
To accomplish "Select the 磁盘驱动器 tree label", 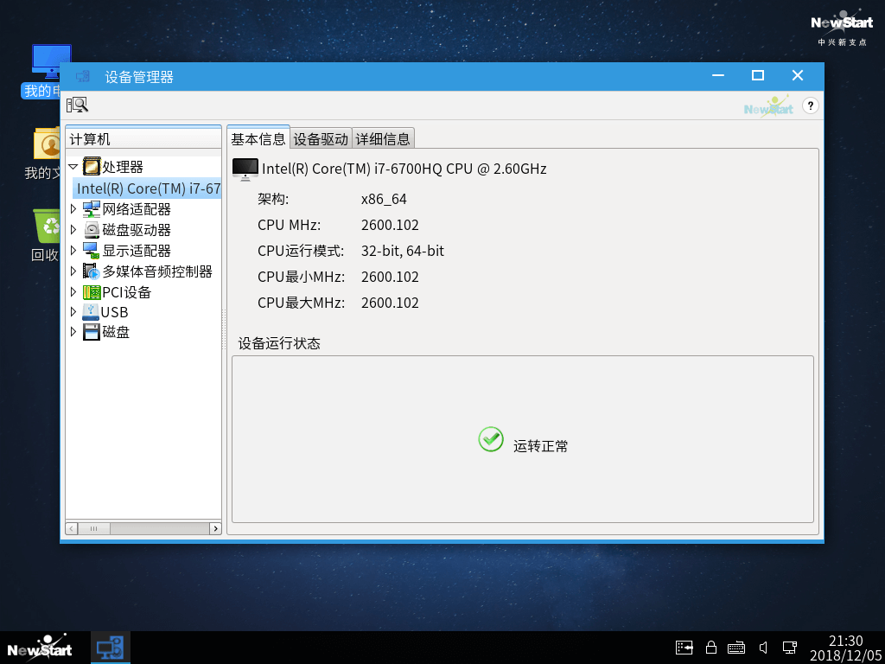I will point(137,230).
